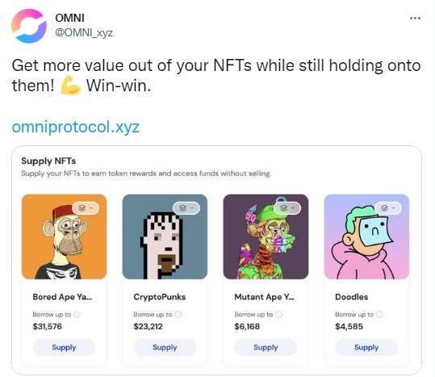Open the @OMNI_xyz handle
The image size is (435, 377).
[x=84, y=33]
